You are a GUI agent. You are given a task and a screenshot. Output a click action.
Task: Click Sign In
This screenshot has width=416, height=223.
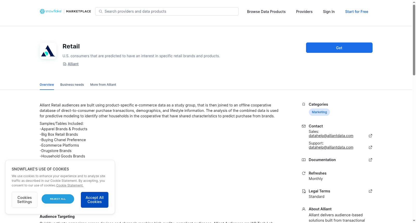(x=329, y=12)
